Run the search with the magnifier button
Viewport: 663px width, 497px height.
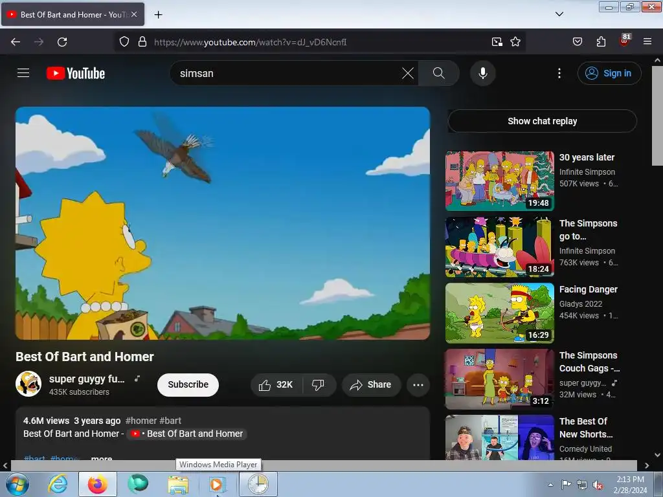(439, 73)
